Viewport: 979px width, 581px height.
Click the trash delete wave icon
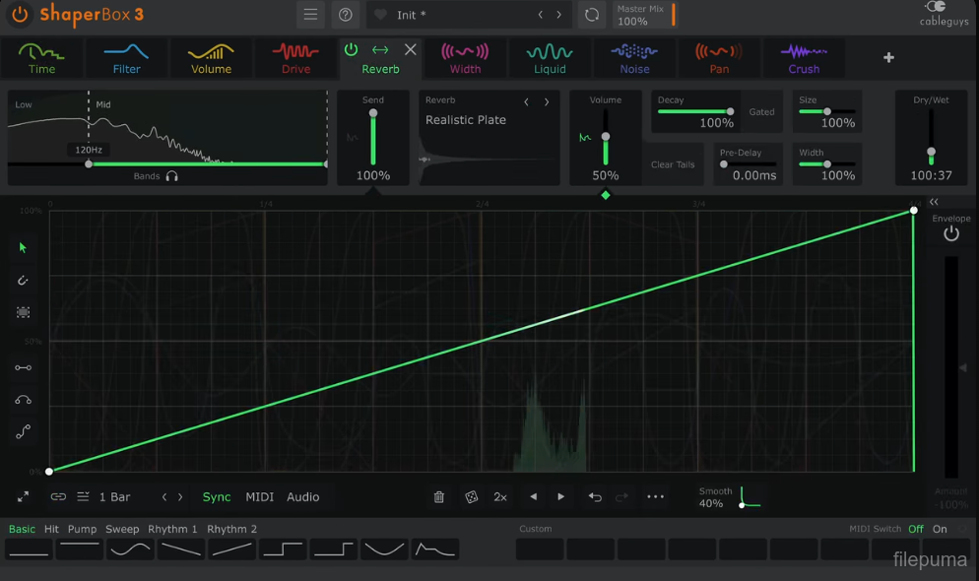pyautogui.click(x=439, y=497)
